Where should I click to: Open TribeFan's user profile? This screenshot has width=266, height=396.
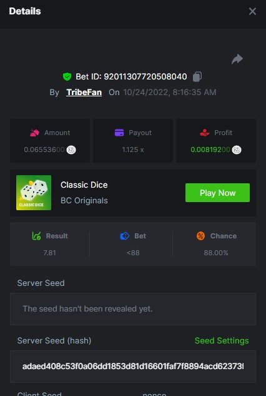click(x=84, y=92)
